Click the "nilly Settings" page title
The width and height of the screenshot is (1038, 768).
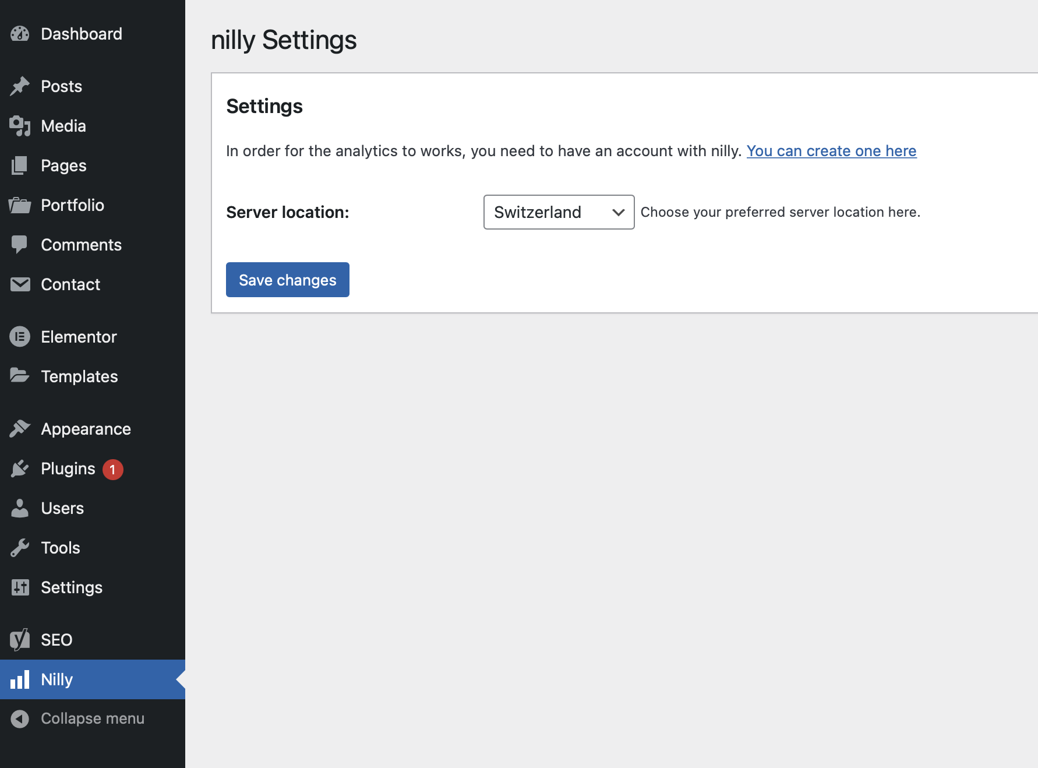[x=284, y=40]
